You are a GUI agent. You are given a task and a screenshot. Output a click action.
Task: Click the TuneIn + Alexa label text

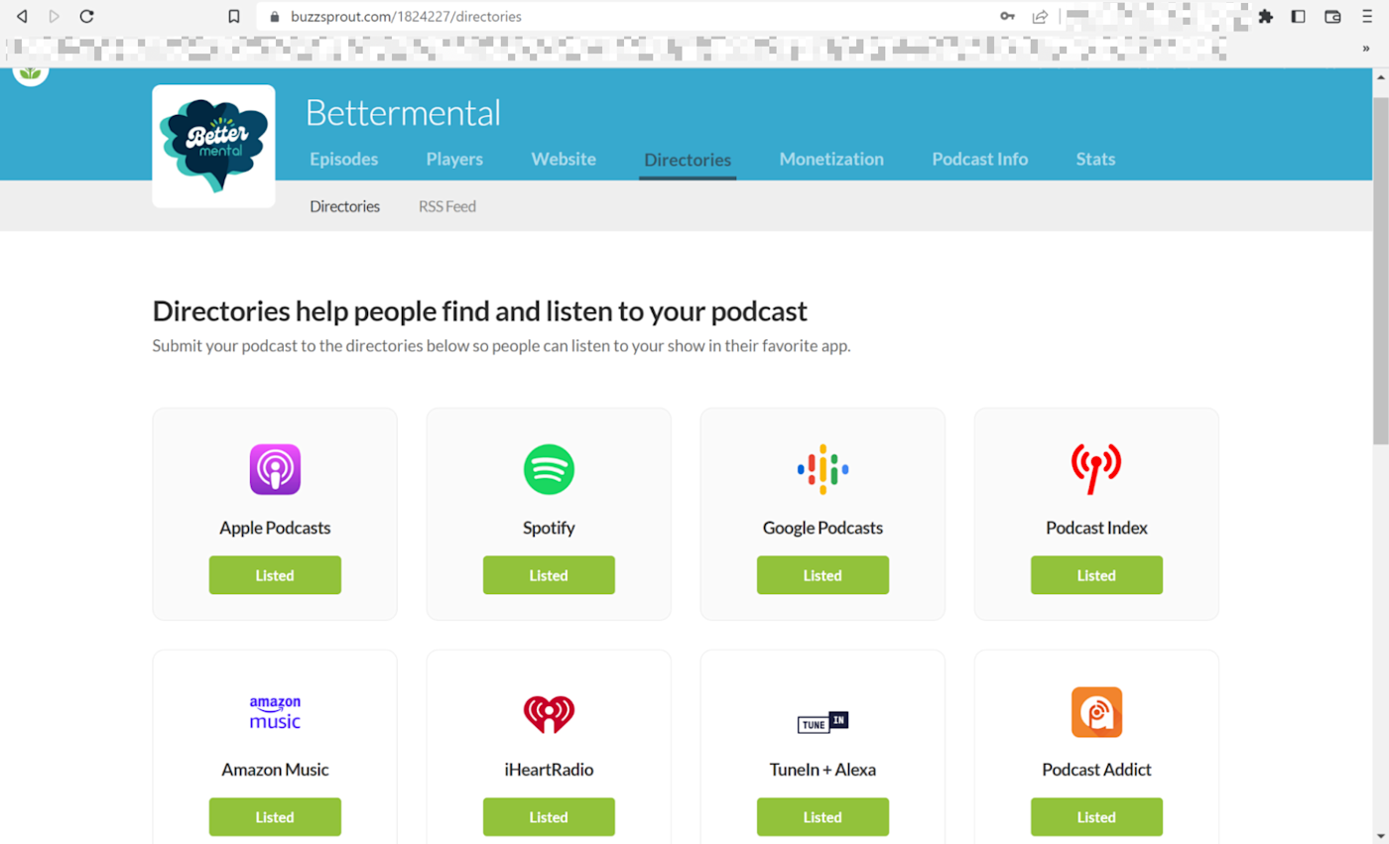tap(822, 770)
